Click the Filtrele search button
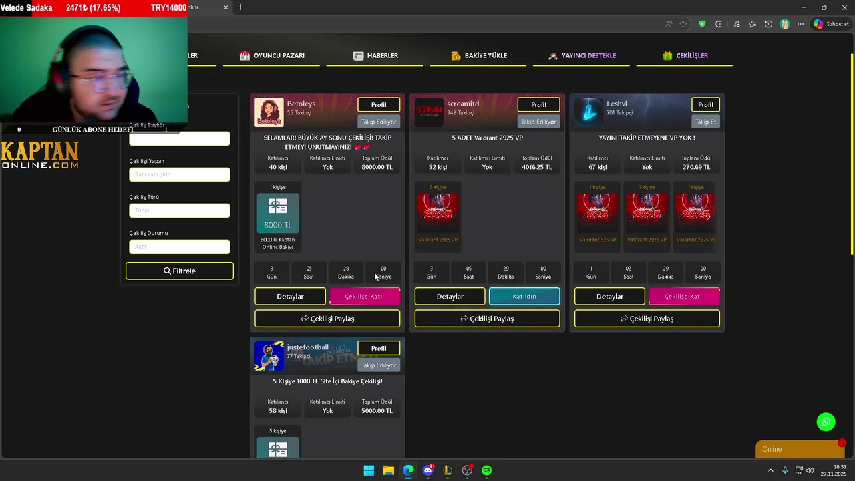The width and height of the screenshot is (855, 481). 180,271
